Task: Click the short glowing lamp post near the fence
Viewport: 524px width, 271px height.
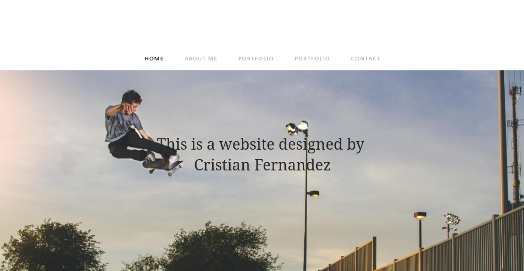Action: click(x=420, y=229)
